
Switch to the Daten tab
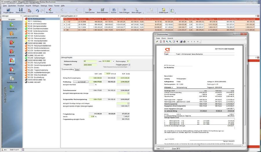(77, 70)
